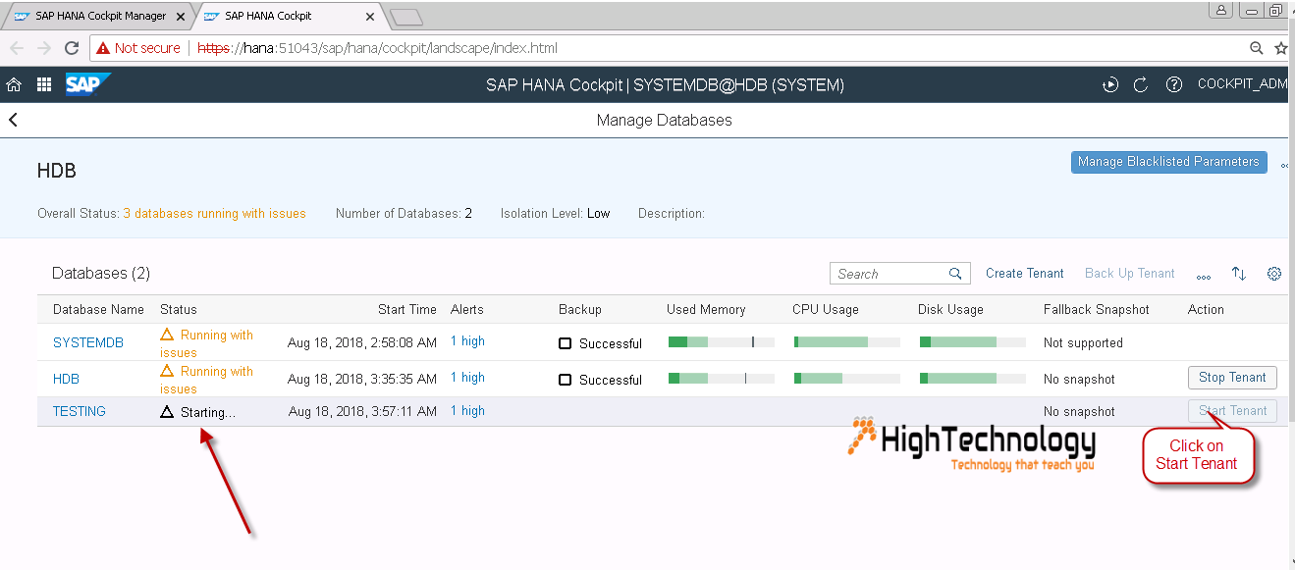Click HDB Used Memory bar
1295x570 pixels.
722,378
